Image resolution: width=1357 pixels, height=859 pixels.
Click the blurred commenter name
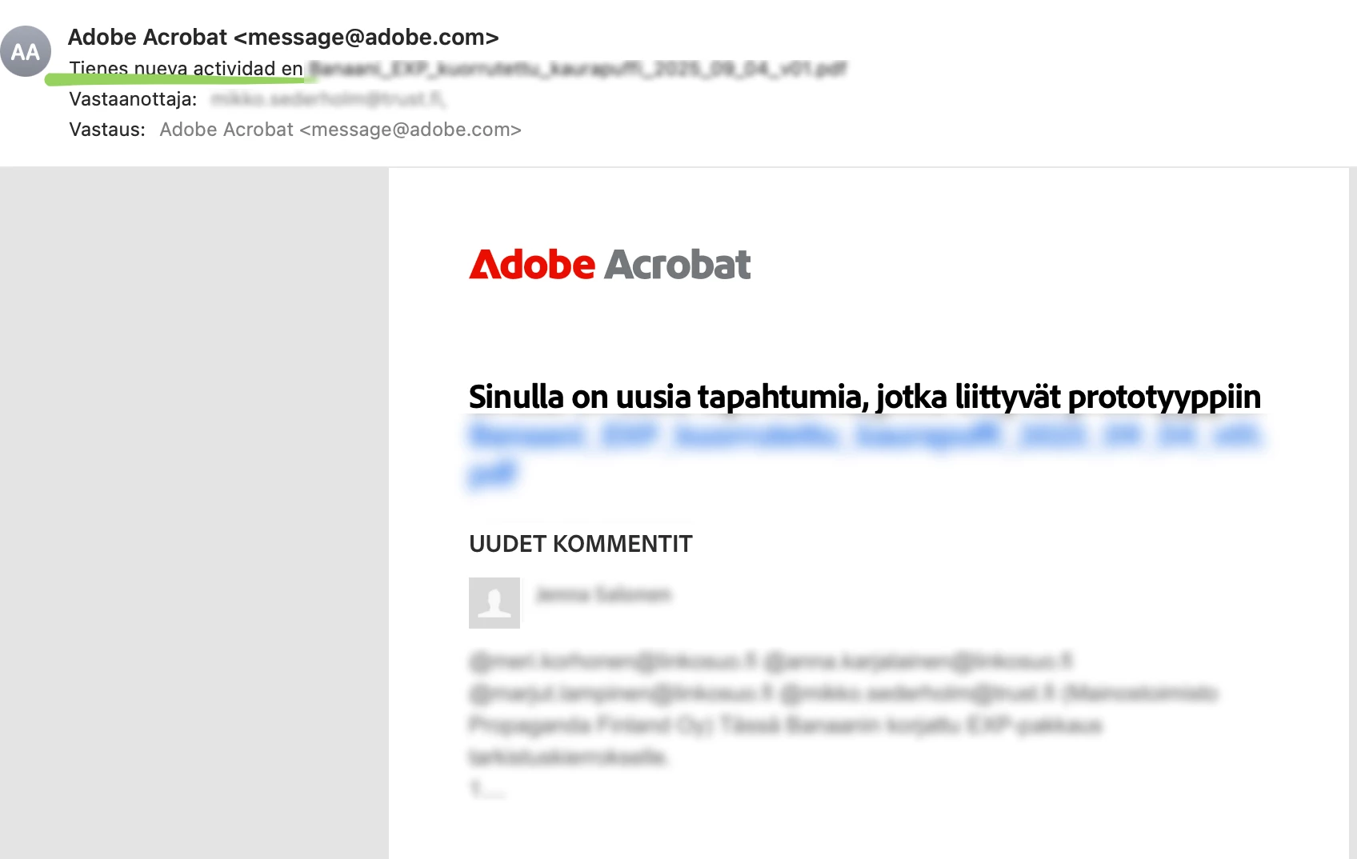coord(603,595)
